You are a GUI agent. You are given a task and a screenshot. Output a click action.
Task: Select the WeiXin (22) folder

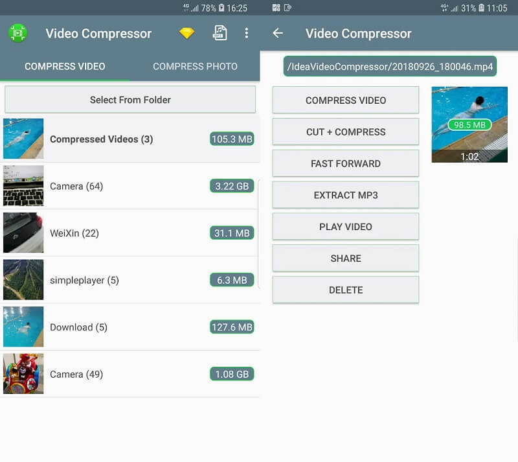[x=129, y=233]
